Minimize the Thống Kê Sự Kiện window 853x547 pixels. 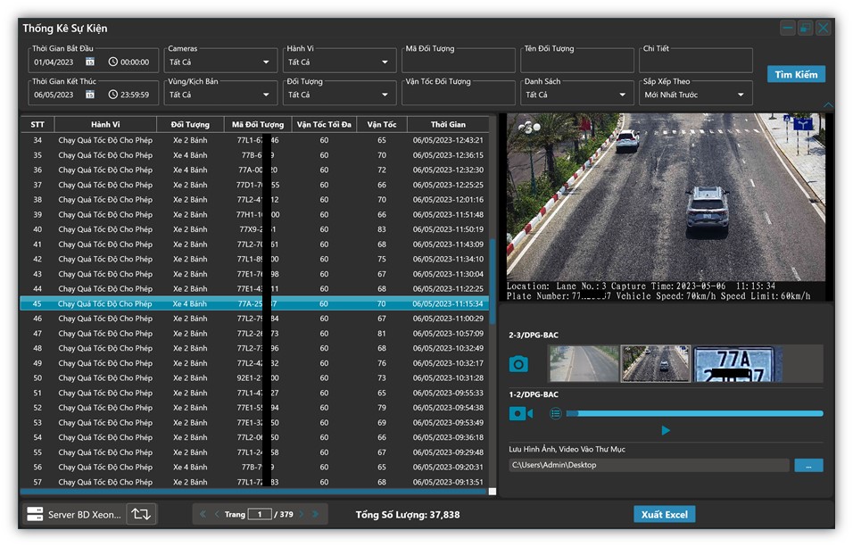click(787, 28)
